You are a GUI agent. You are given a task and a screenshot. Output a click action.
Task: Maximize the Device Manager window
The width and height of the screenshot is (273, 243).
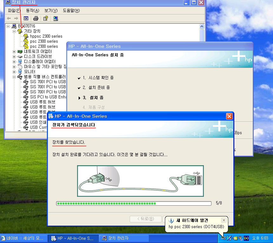[194, 3]
